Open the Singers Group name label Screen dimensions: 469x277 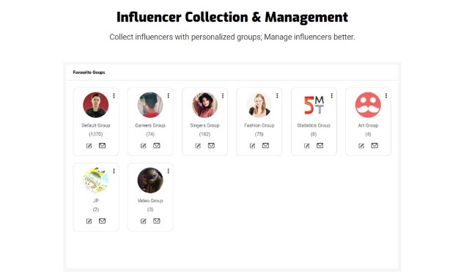(x=204, y=125)
